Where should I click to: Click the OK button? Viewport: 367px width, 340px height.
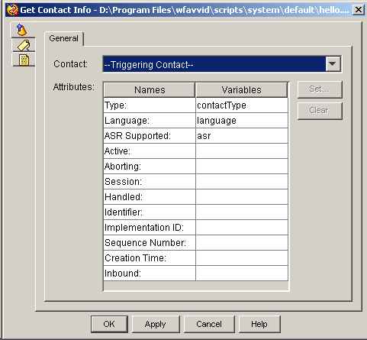tap(109, 324)
